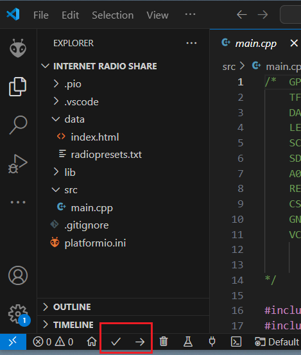This screenshot has width=301, height=355.
Task: Open PlatformIO Serial Monitor plug icon
Action: [212, 342]
